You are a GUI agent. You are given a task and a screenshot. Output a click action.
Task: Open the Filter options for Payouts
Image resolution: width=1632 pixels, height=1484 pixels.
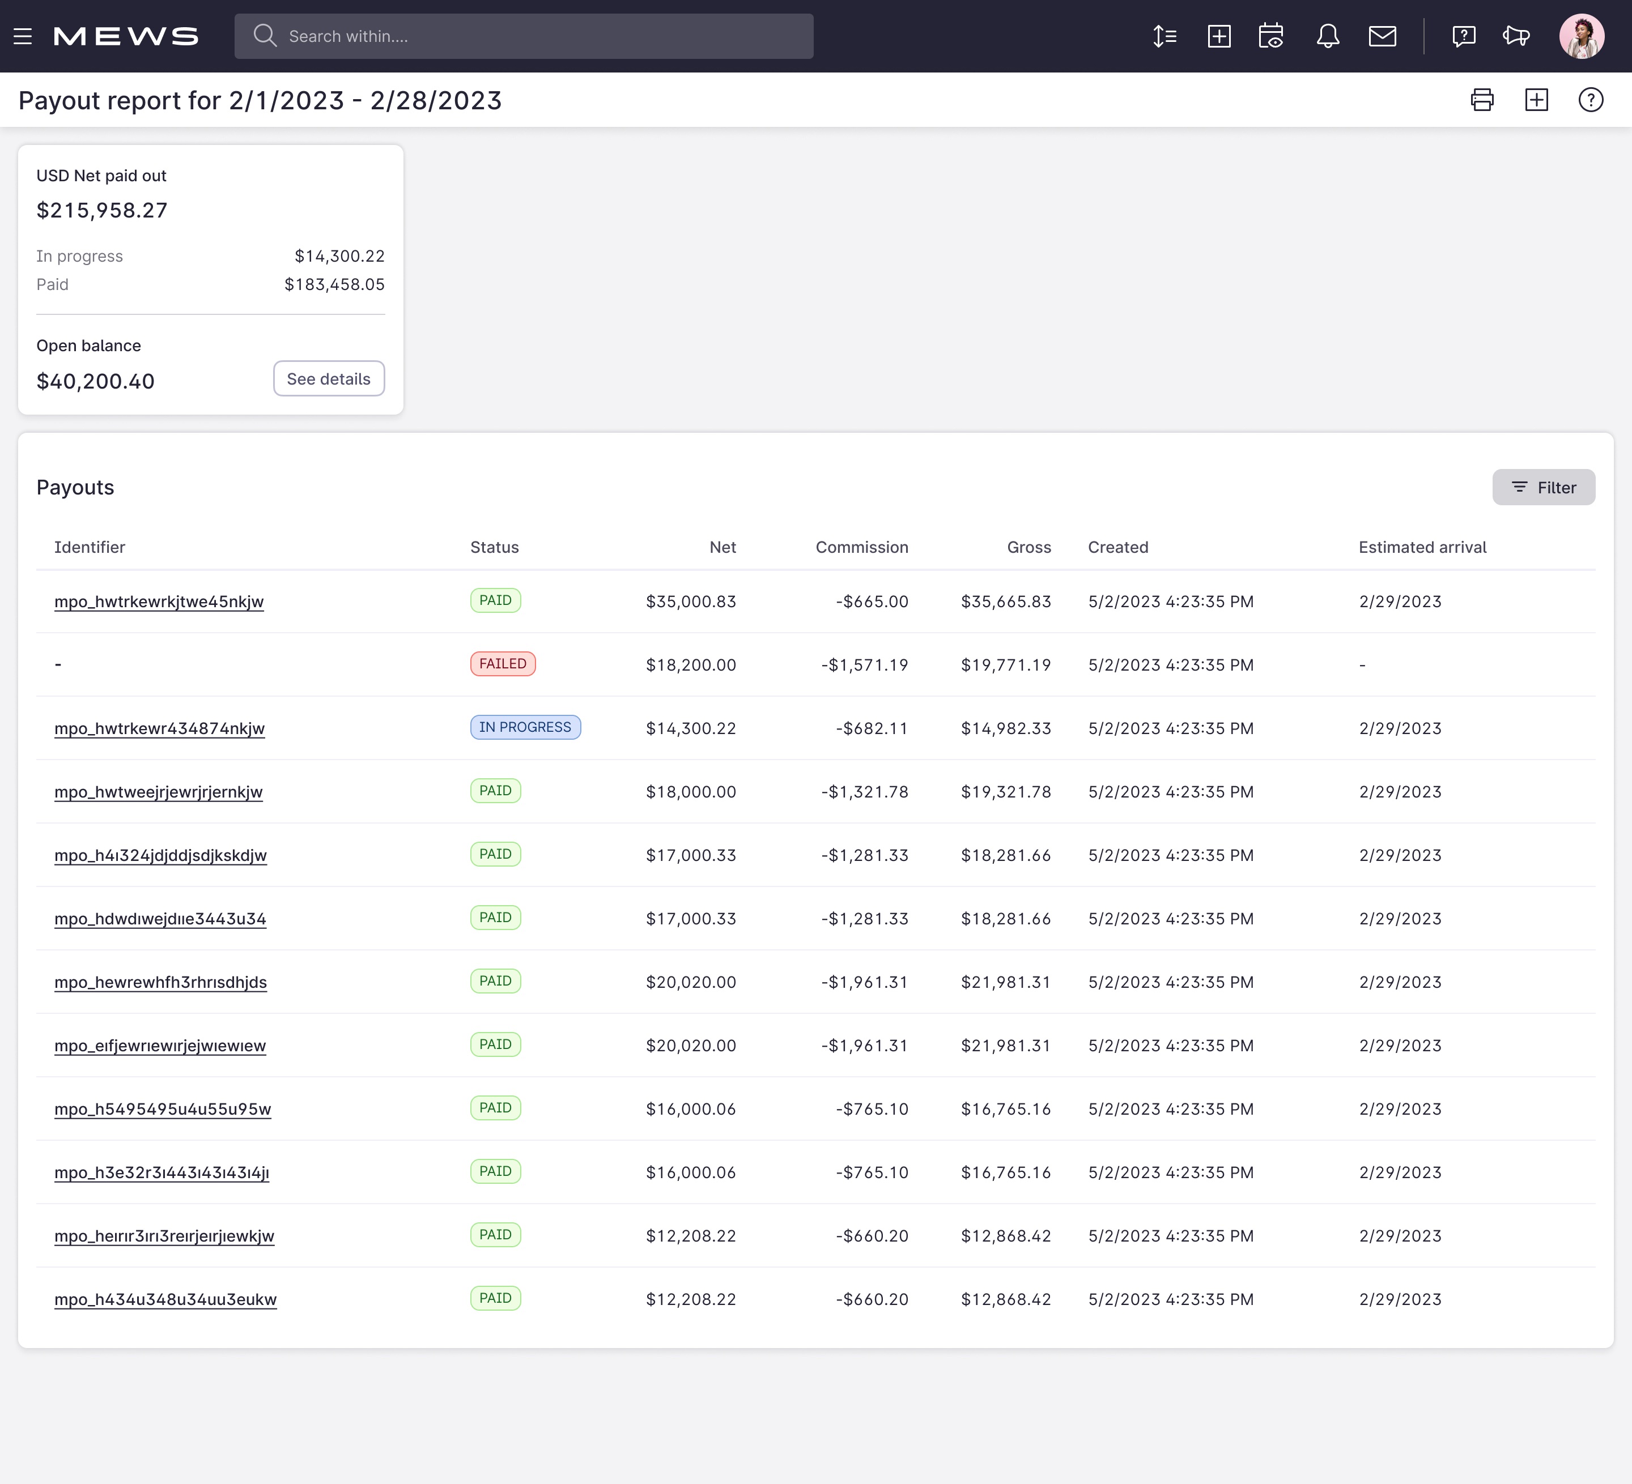(x=1544, y=487)
